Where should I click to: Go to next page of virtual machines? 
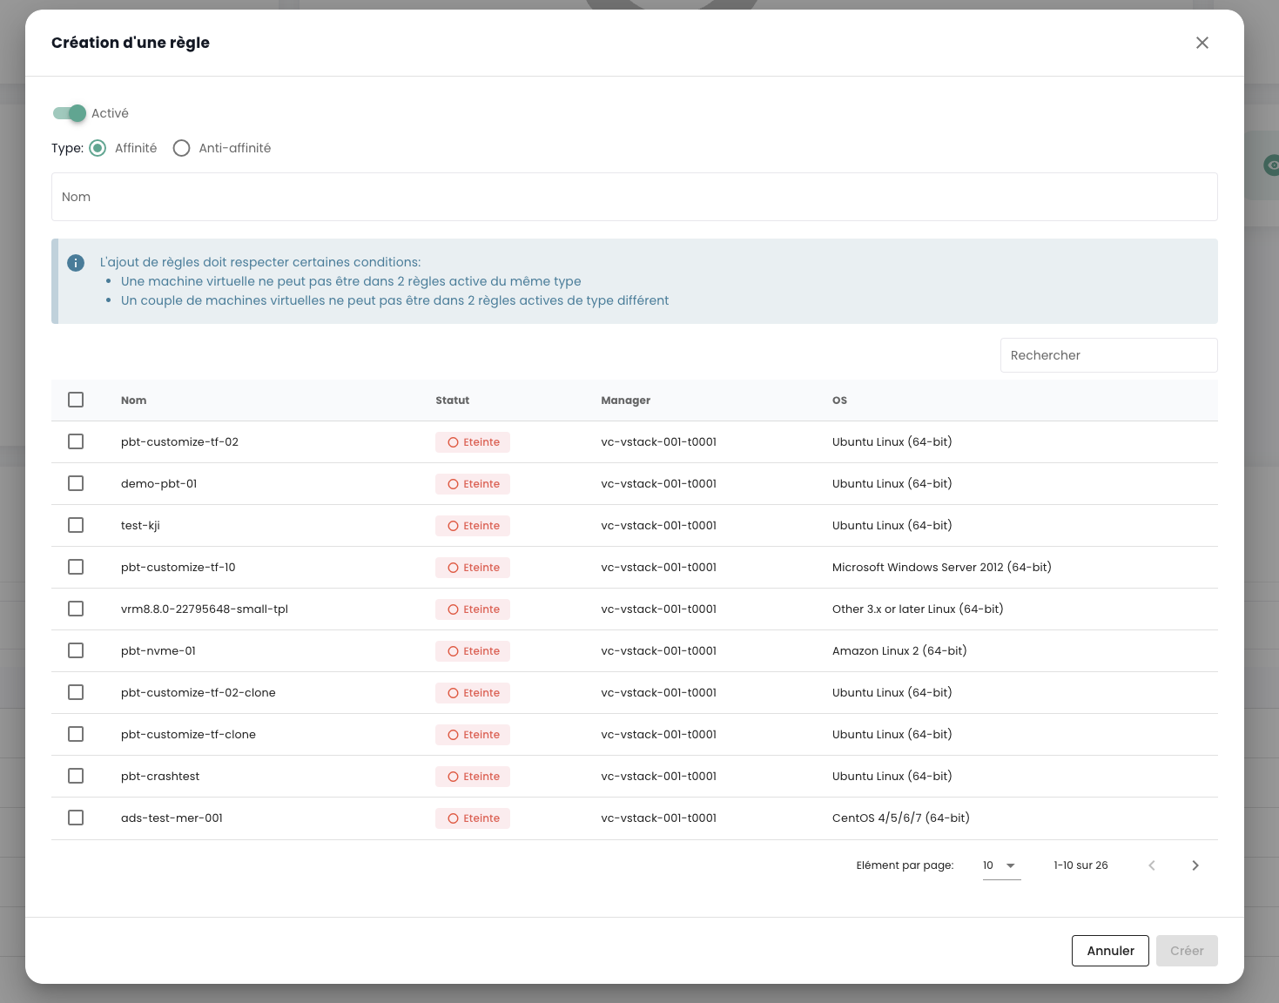[x=1195, y=865]
